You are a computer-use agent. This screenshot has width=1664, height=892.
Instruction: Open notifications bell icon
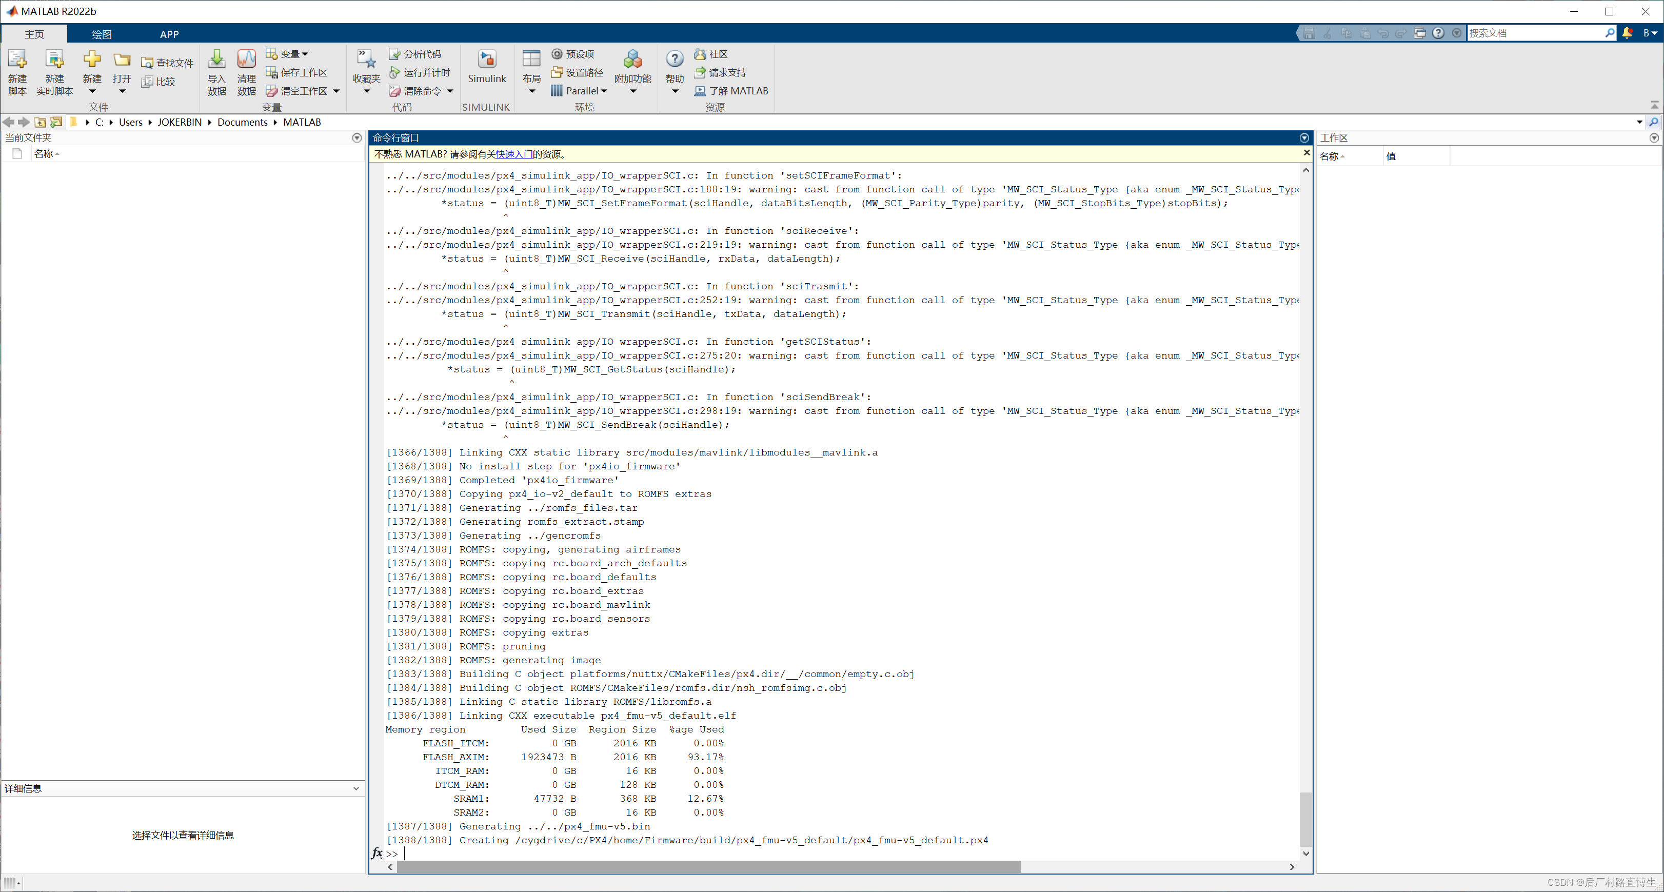(x=1628, y=33)
